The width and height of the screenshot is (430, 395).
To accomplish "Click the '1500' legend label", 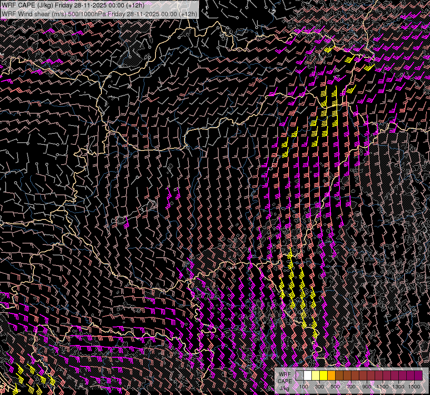I will (x=414, y=387).
